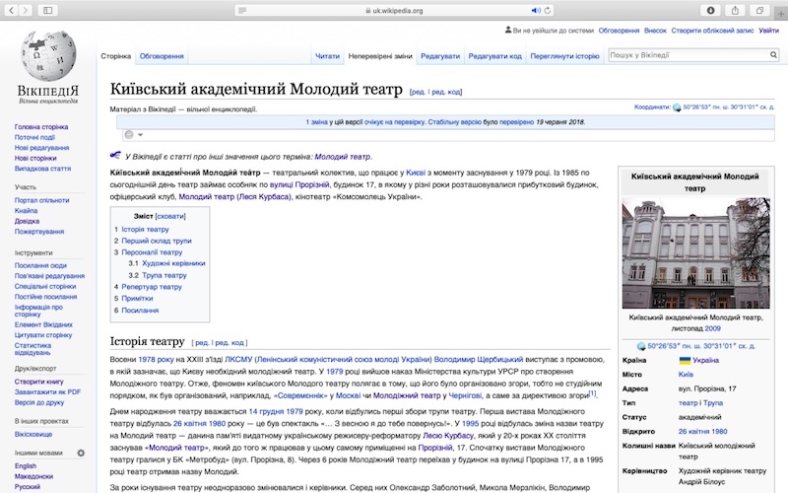
Task: Click the Увійти login link
Action: pos(768,31)
